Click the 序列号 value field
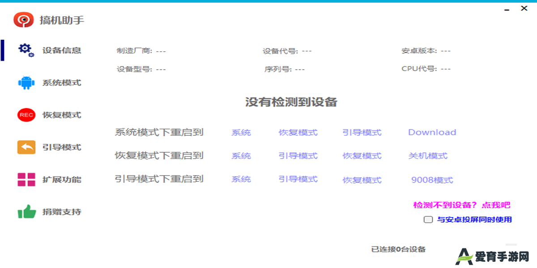The height and width of the screenshot is (268, 537). (300, 69)
